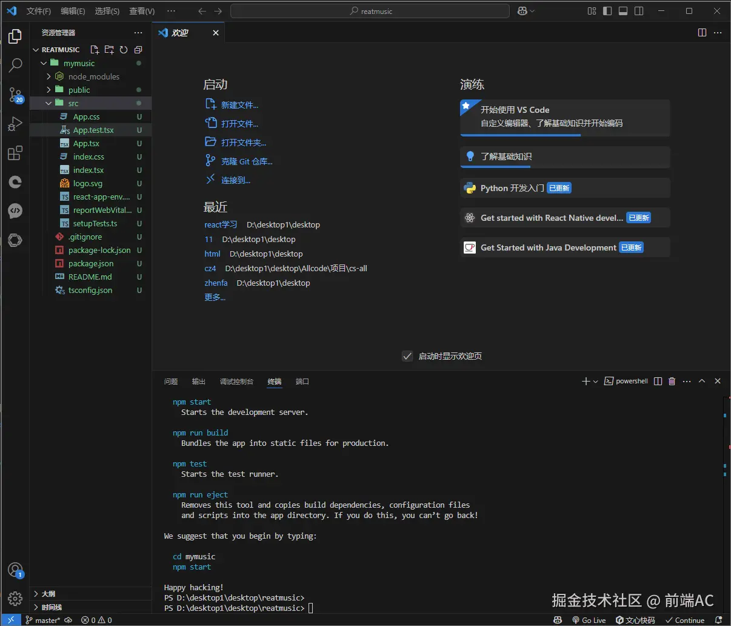Split the terminal panel

click(658, 382)
